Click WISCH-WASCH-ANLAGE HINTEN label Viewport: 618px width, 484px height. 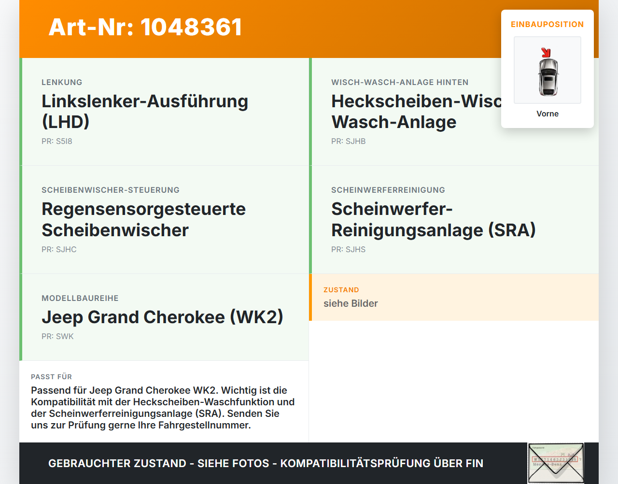(400, 82)
